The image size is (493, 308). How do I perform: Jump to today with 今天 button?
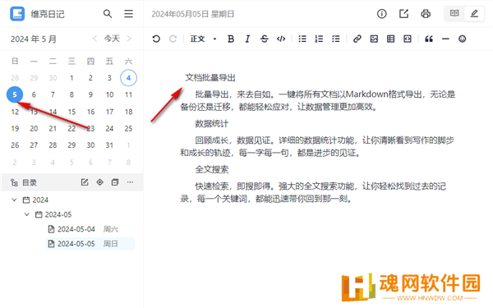pos(112,39)
